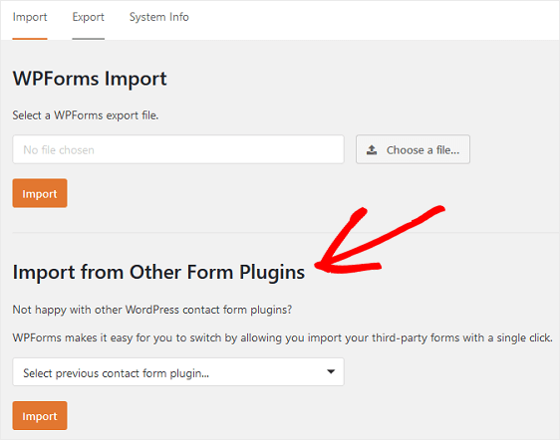Click the orange underline beneath Import tab
Image resolution: width=560 pixels, height=440 pixels.
[x=30, y=39]
